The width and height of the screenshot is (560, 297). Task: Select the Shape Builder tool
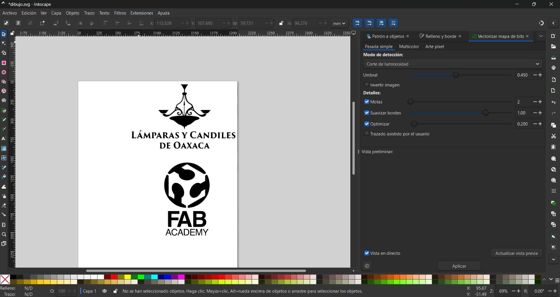click(x=4, y=53)
